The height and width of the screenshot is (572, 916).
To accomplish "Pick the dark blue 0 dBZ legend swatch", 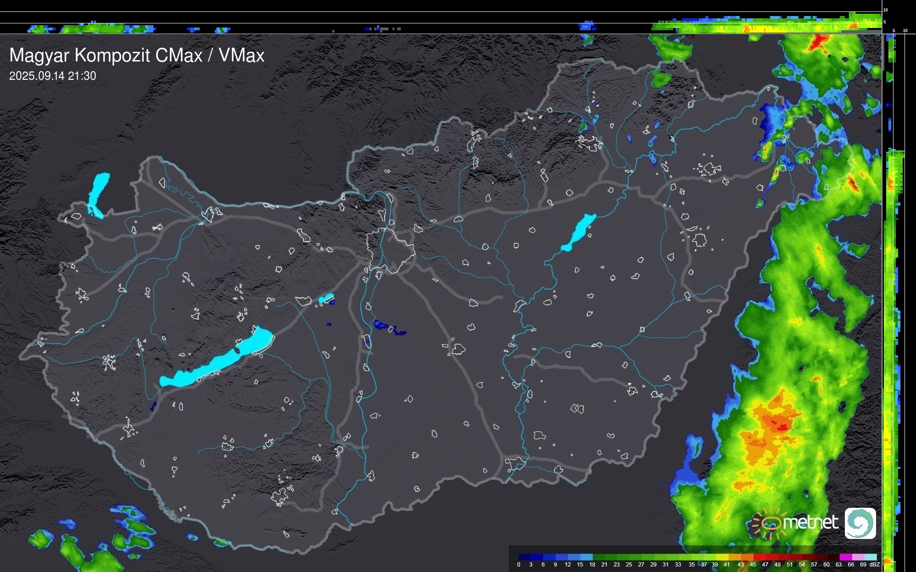I will 525,557.
